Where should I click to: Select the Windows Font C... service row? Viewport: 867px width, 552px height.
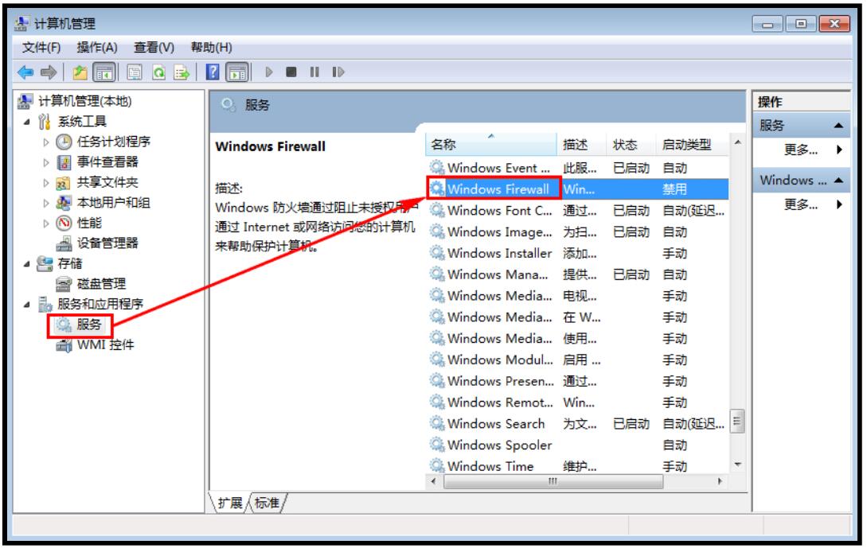pos(577,211)
